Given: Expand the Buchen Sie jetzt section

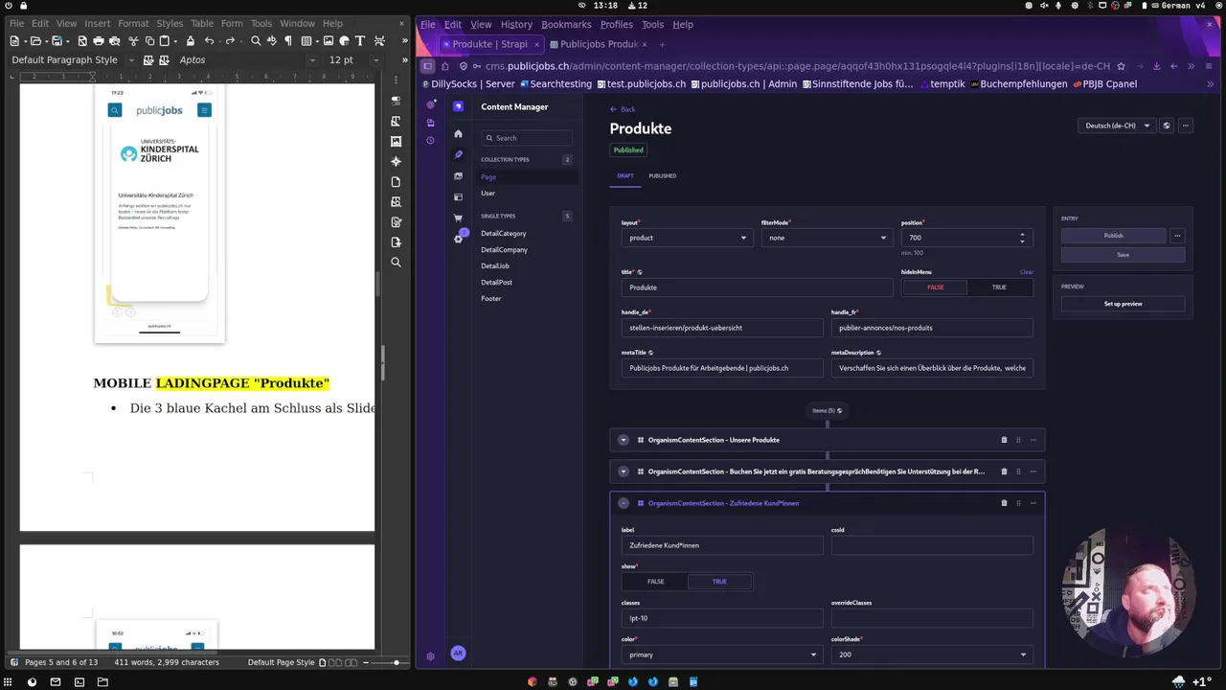Looking at the screenshot, I should 624,471.
